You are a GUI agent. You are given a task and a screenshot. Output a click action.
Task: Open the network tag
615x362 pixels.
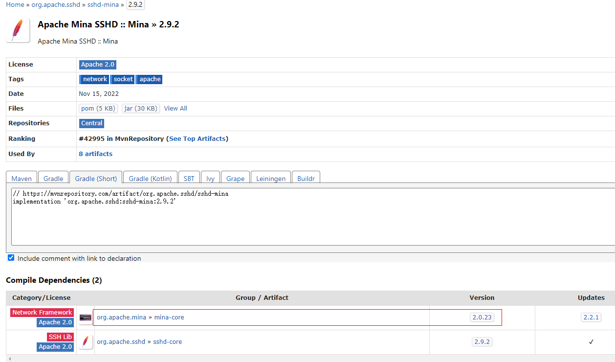coord(95,79)
